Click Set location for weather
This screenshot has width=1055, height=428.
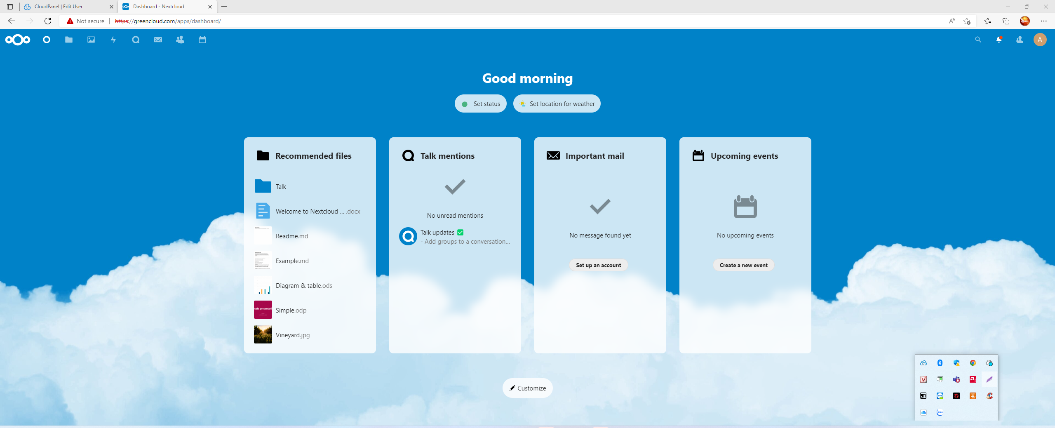click(x=557, y=103)
